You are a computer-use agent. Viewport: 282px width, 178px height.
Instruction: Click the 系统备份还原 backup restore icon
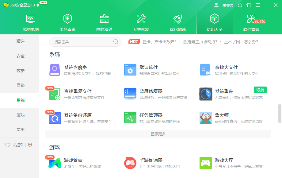pyautogui.click(x=55, y=118)
